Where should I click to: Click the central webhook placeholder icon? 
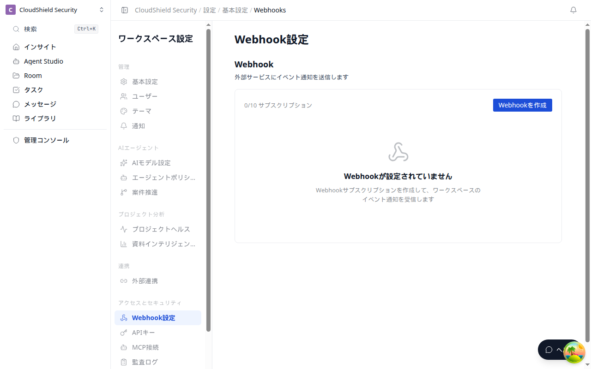pos(398,152)
